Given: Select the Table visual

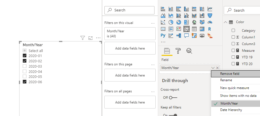Looking at the screenshot, I should point(194,29).
